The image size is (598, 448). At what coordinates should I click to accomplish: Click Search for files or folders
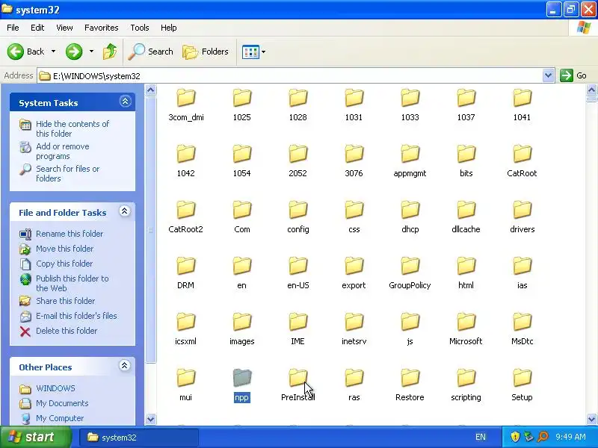[x=67, y=173]
